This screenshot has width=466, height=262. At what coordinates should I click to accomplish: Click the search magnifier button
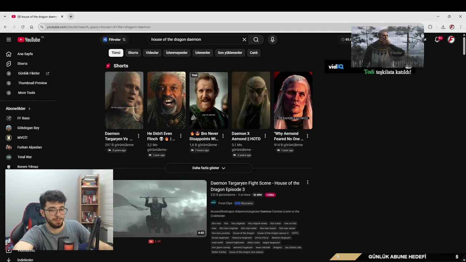point(256,40)
